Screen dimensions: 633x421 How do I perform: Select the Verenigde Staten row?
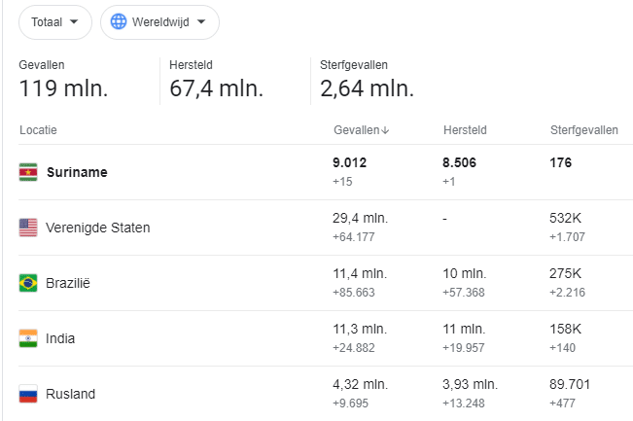click(326, 228)
